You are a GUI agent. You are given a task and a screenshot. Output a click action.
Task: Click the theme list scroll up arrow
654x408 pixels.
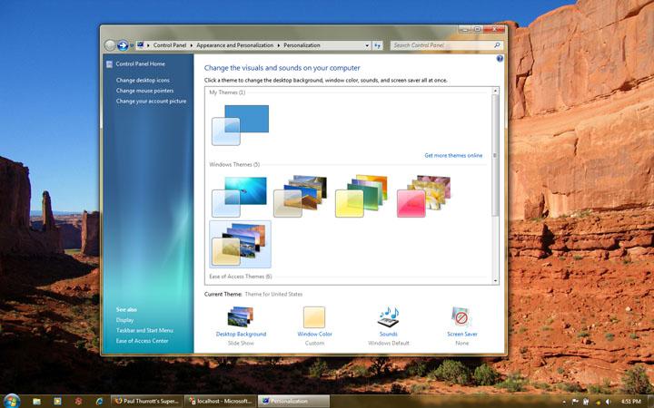coord(496,91)
